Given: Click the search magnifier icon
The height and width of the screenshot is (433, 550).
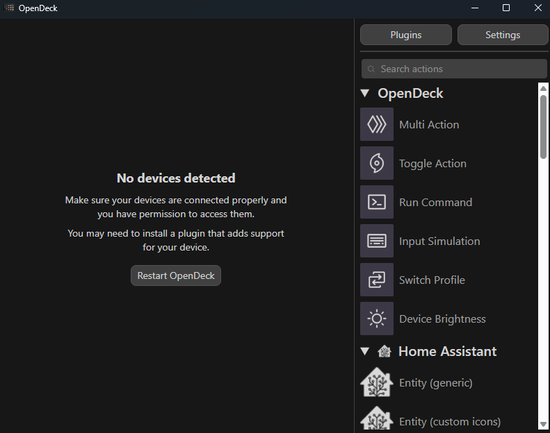Looking at the screenshot, I should point(371,69).
